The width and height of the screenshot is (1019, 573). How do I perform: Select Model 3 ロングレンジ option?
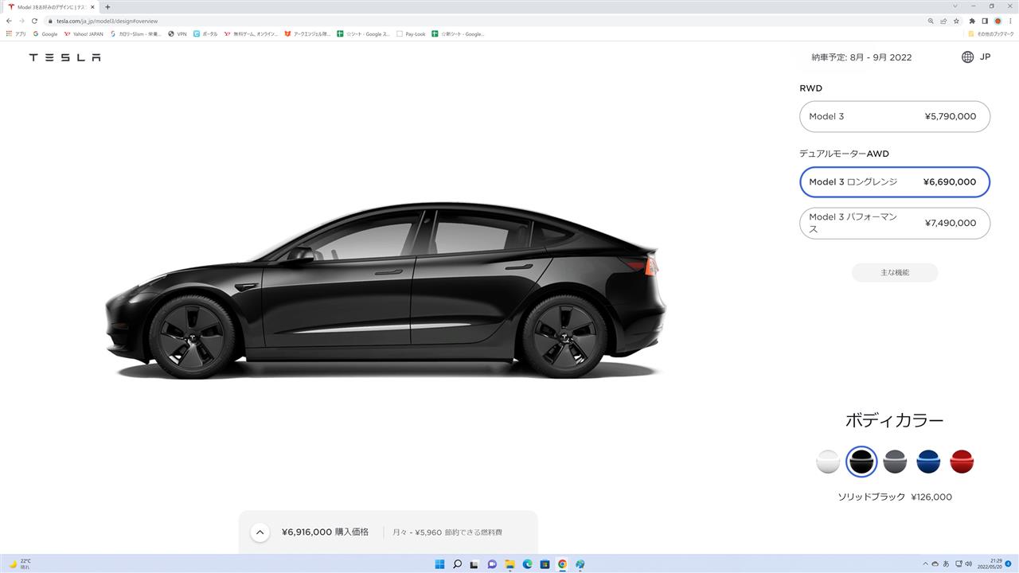(x=895, y=181)
